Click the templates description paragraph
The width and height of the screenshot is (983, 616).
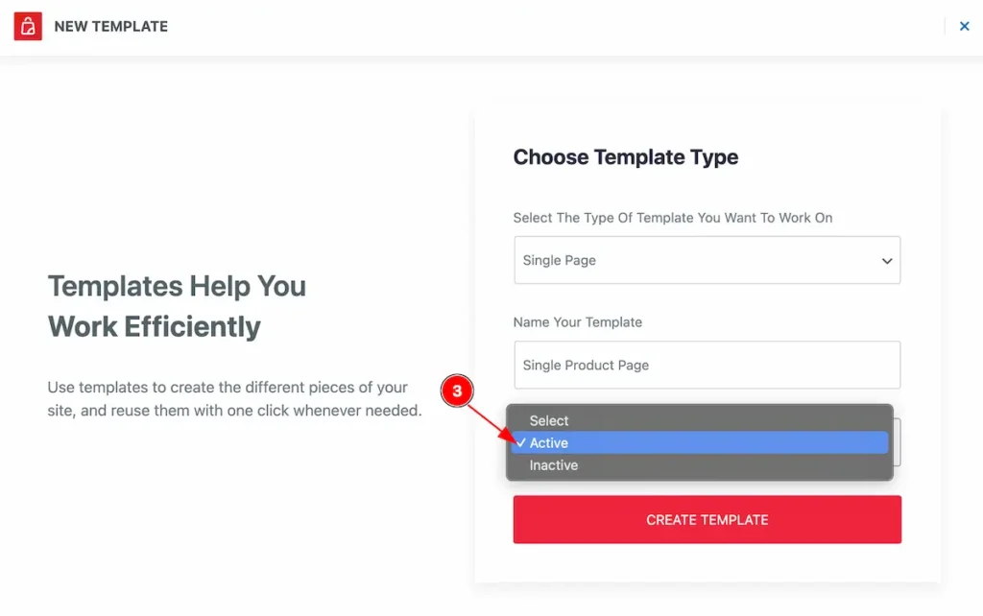pos(234,399)
